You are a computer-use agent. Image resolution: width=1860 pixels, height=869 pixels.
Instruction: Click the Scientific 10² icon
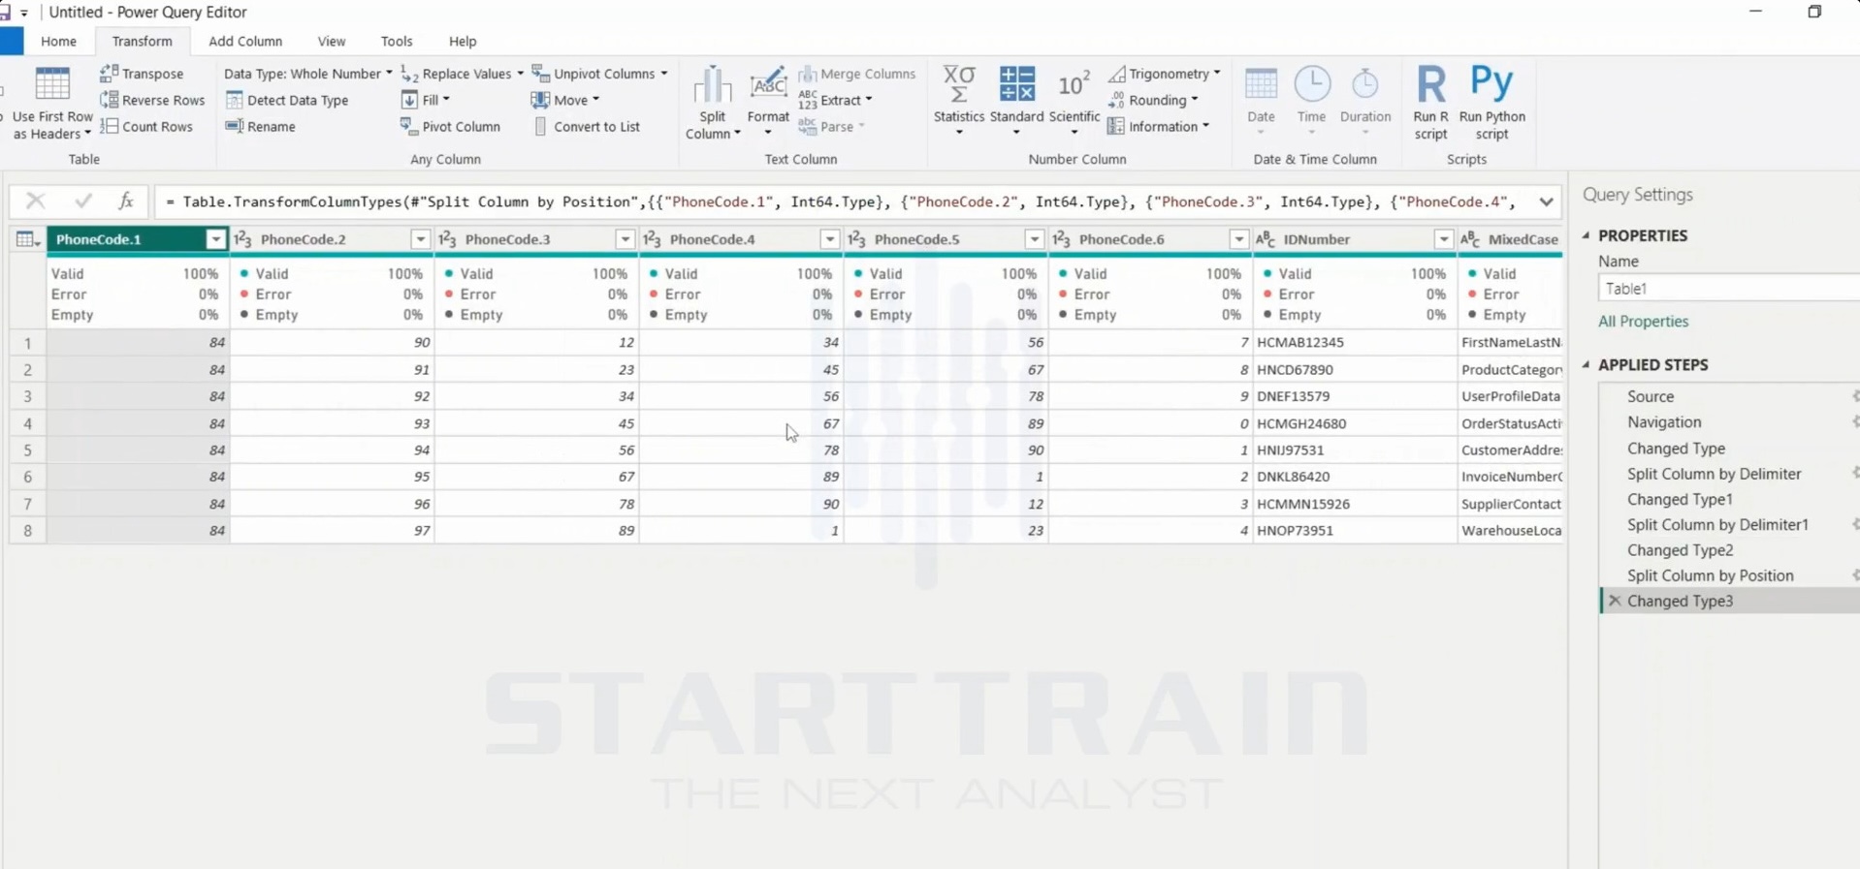coord(1074,84)
